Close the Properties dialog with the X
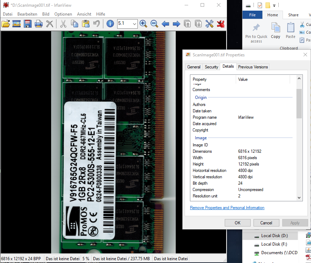Screen dimensions: 311x263 pos(305,55)
